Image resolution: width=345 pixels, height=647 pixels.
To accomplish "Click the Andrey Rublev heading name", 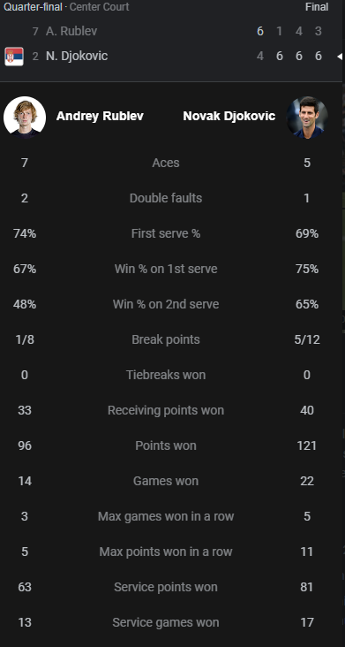I will (100, 117).
